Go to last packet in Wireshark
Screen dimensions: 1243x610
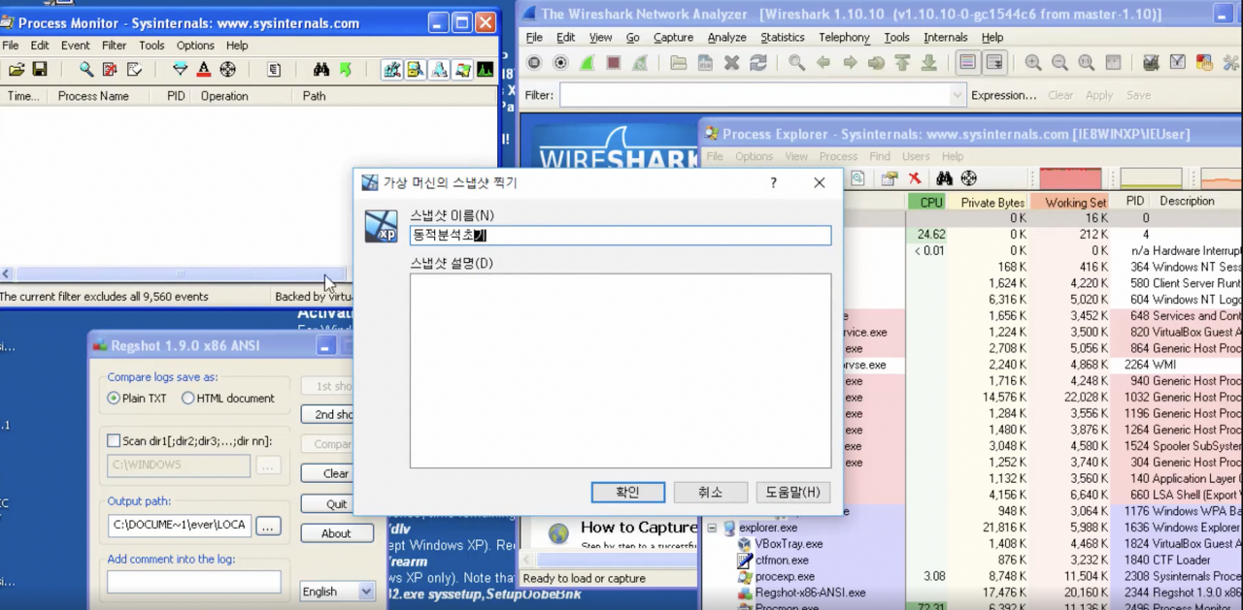tap(928, 63)
